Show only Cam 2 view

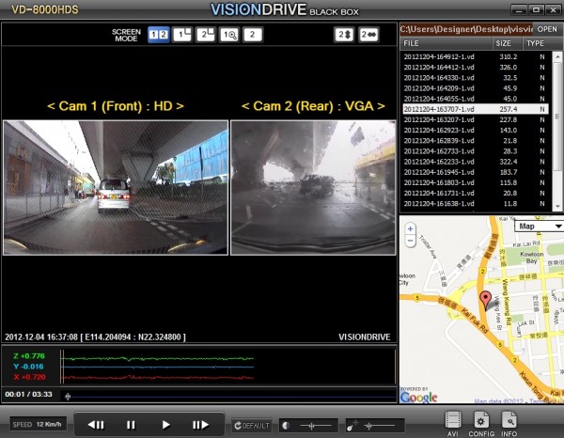[253, 35]
